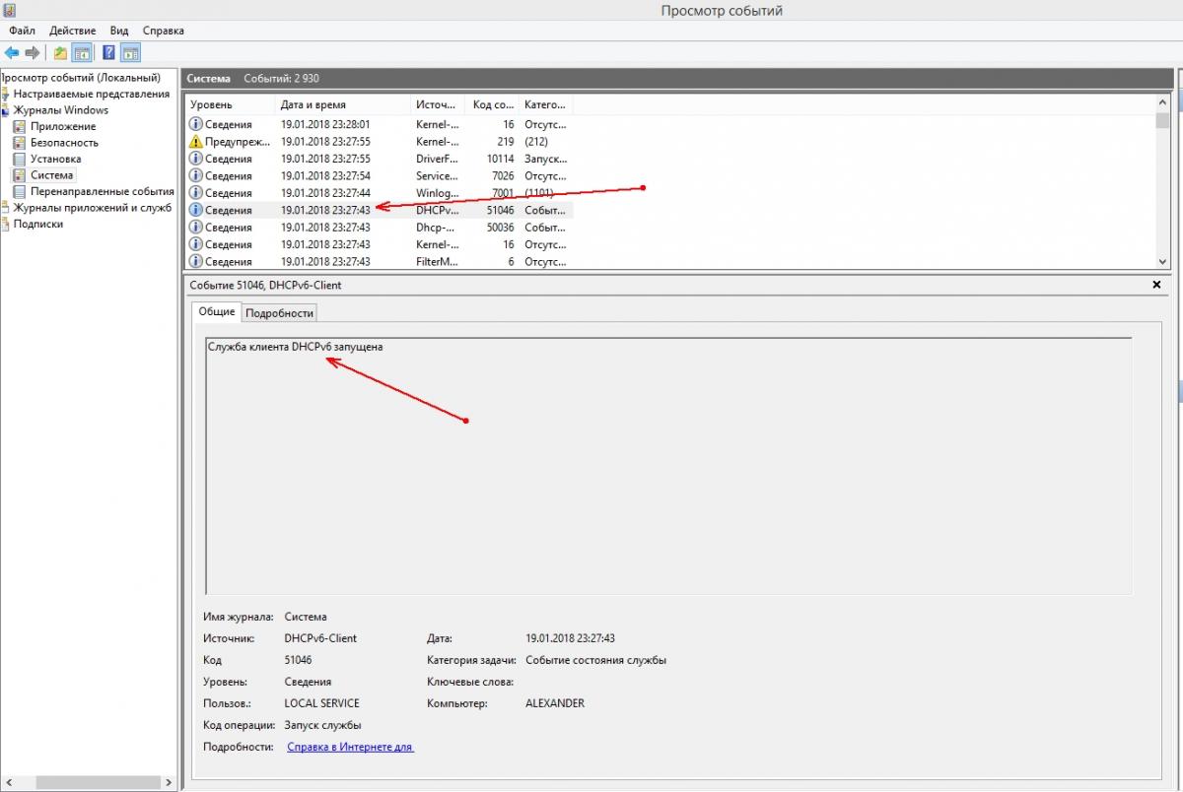Select the warning event from Kernel source
This screenshot has height=792, width=1183.
(229, 142)
